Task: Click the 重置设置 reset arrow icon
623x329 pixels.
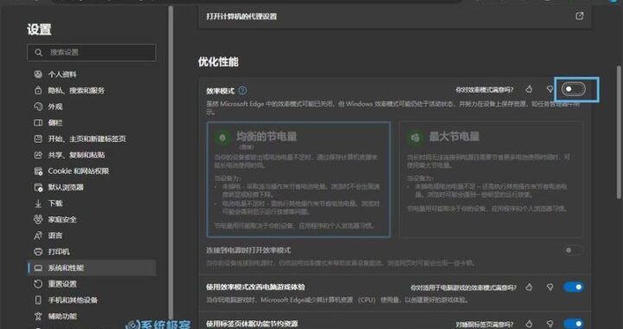Action: (38, 284)
